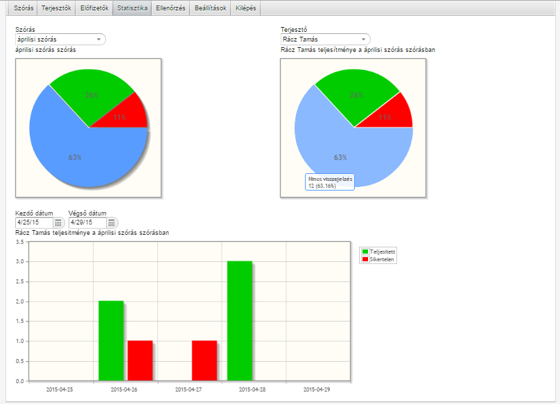Screen dimensions: 560x404
Task: Click the Sikertelen legend label
Action: 382,259
